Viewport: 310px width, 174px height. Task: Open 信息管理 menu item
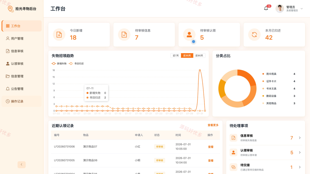22,76
